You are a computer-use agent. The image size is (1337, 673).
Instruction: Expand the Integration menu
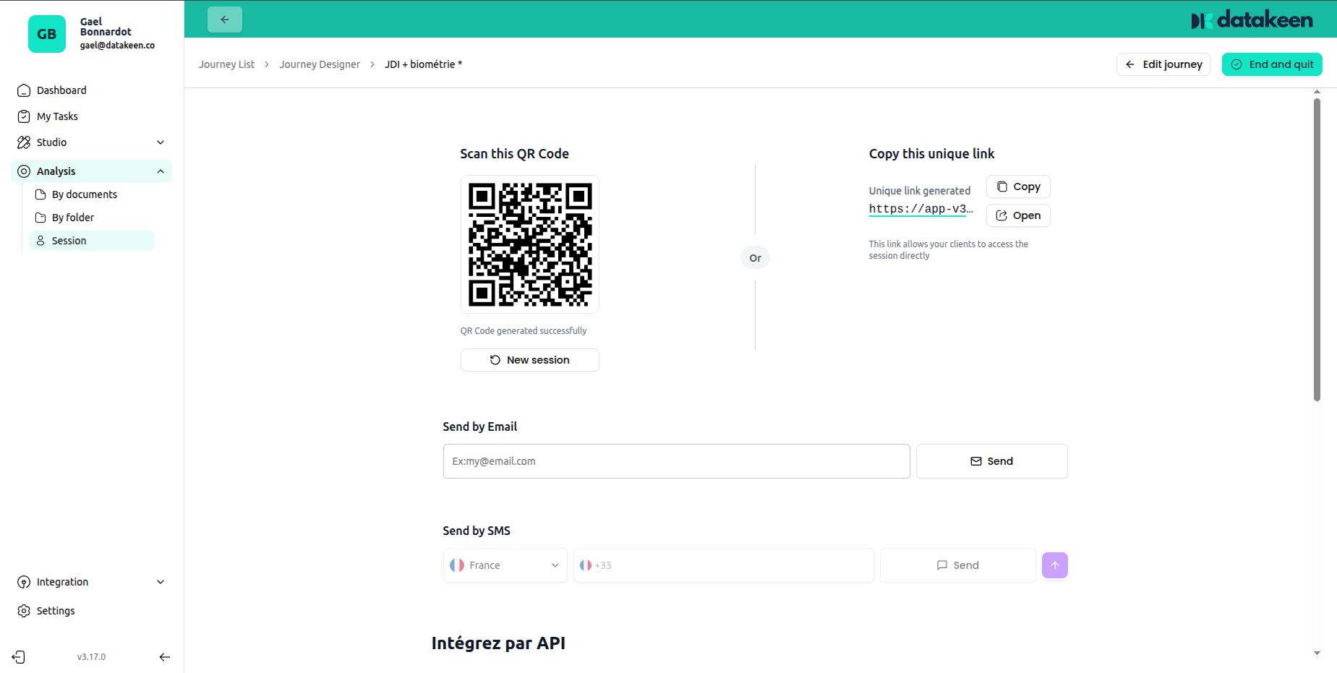pyautogui.click(x=92, y=582)
